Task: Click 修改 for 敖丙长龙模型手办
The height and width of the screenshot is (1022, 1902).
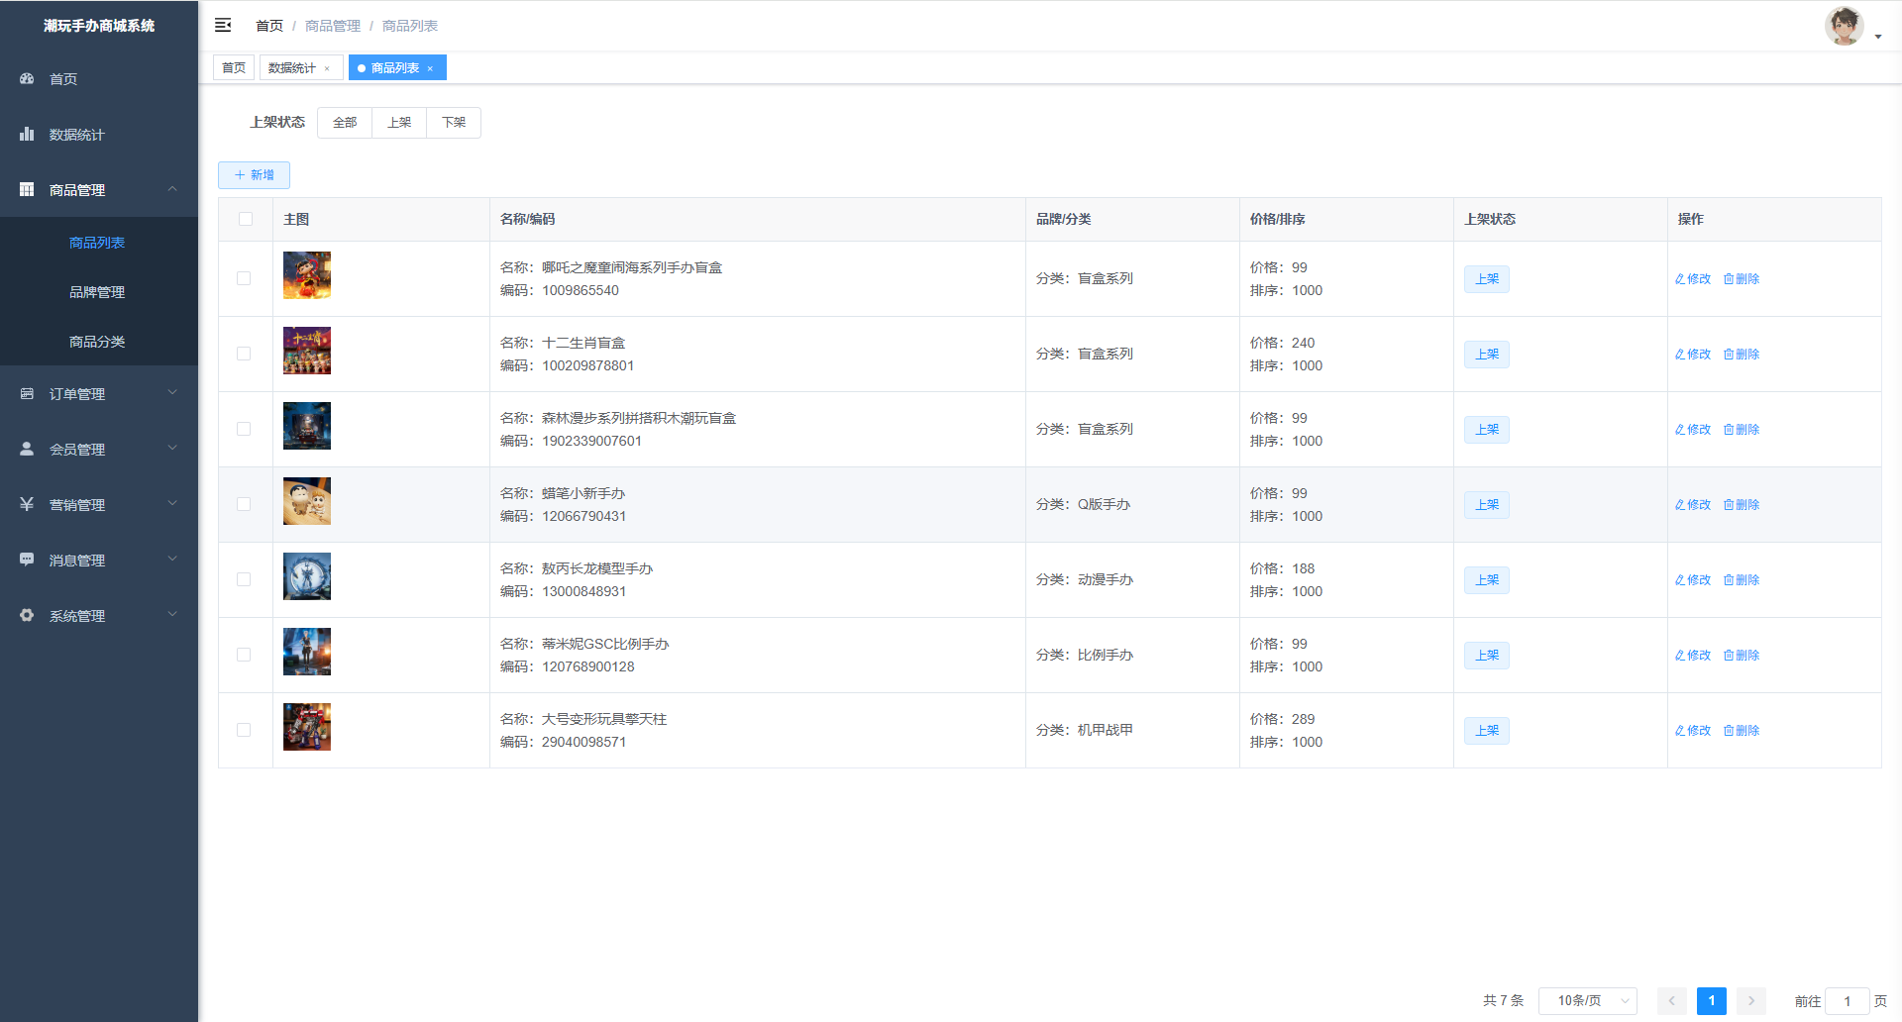Action: (1693, 579)
